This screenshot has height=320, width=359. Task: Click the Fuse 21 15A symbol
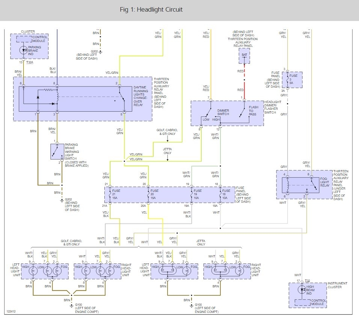(x=110, y=194)
